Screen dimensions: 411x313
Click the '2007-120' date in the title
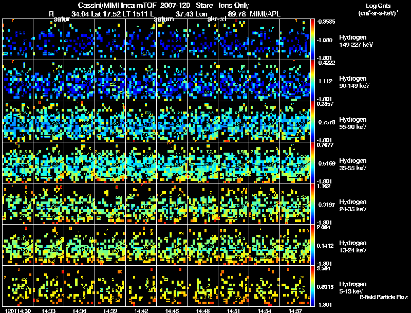click(175, 5)
